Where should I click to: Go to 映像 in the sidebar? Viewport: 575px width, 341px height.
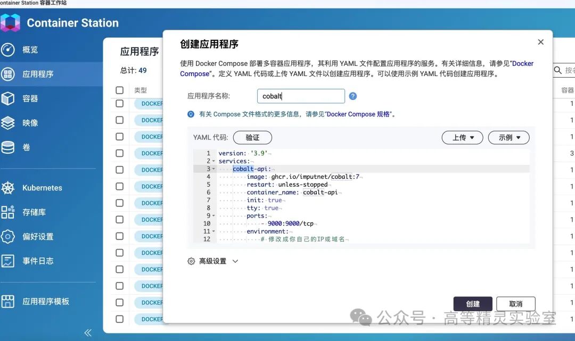[30, 123]
